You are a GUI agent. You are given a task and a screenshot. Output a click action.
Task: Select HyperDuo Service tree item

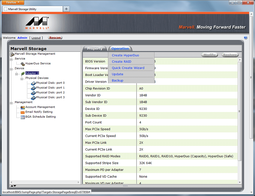(38, 63)
